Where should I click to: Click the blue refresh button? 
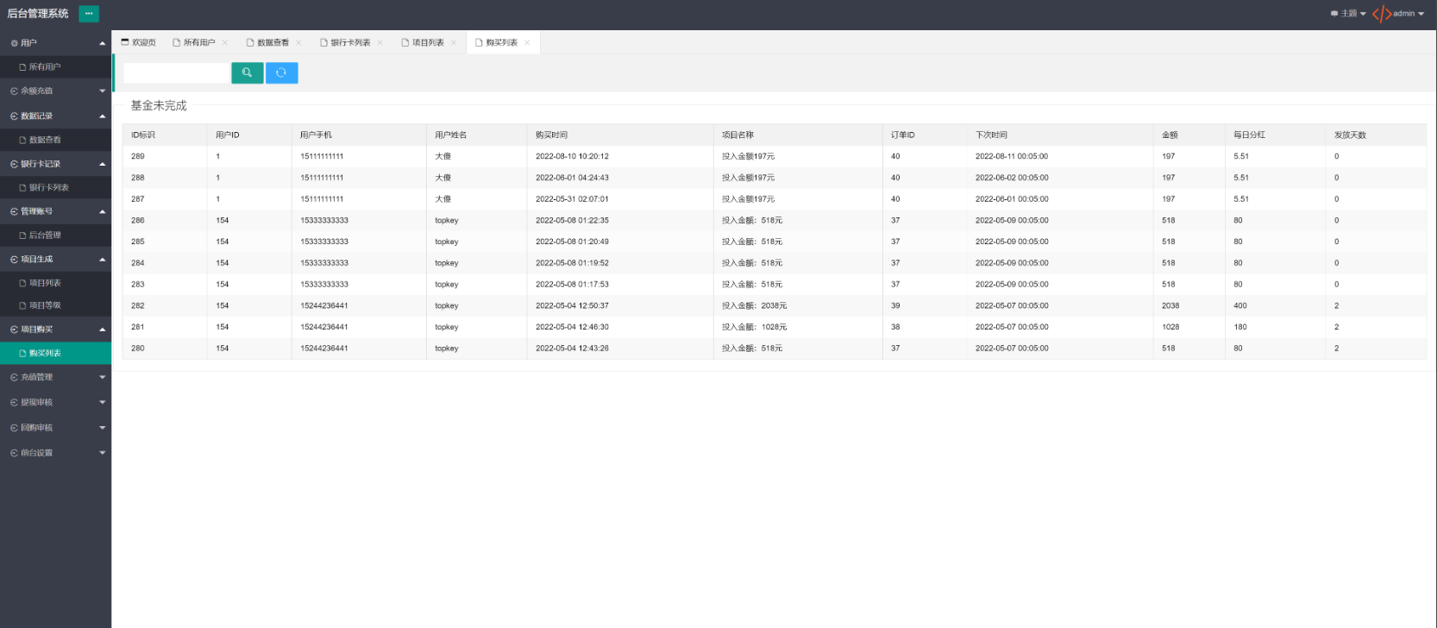point(281,73)
